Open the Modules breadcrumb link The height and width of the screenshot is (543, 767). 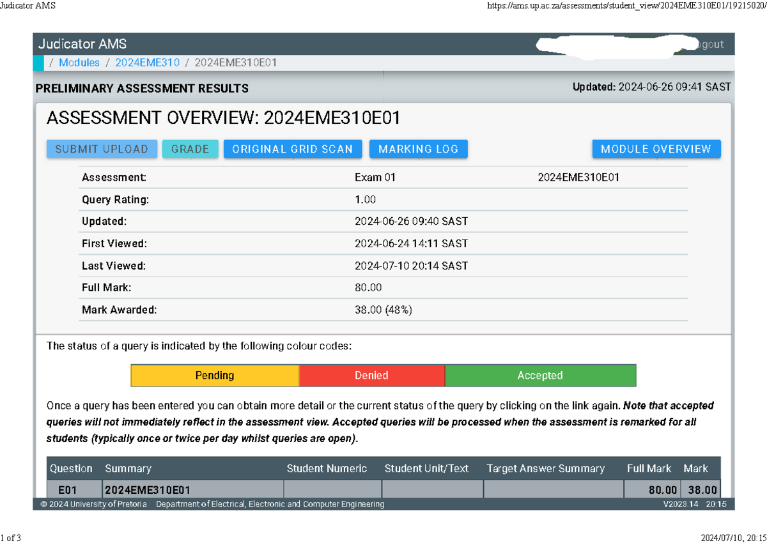click(x=79, y=63)
